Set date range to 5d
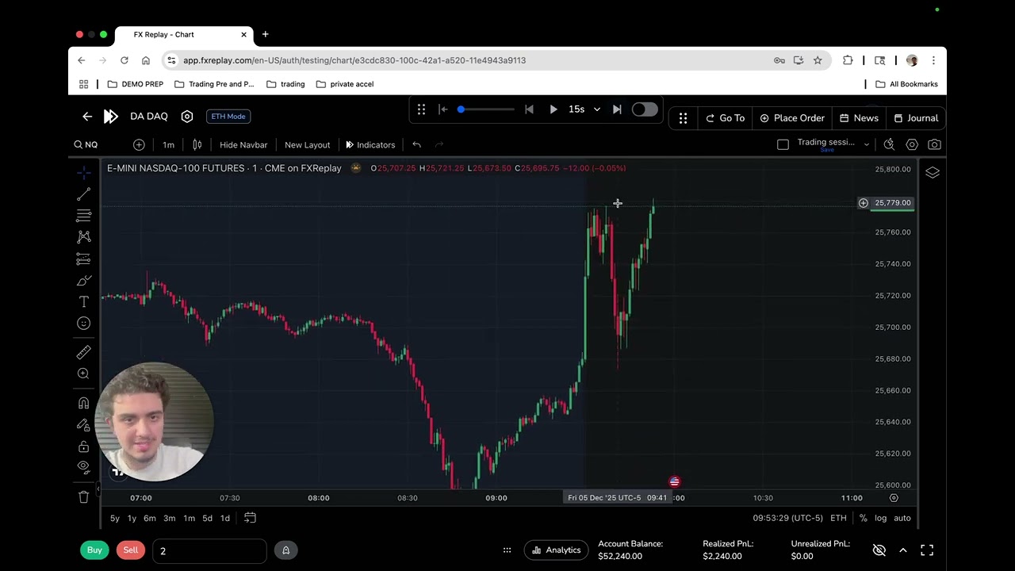 (x=207, y=518)
